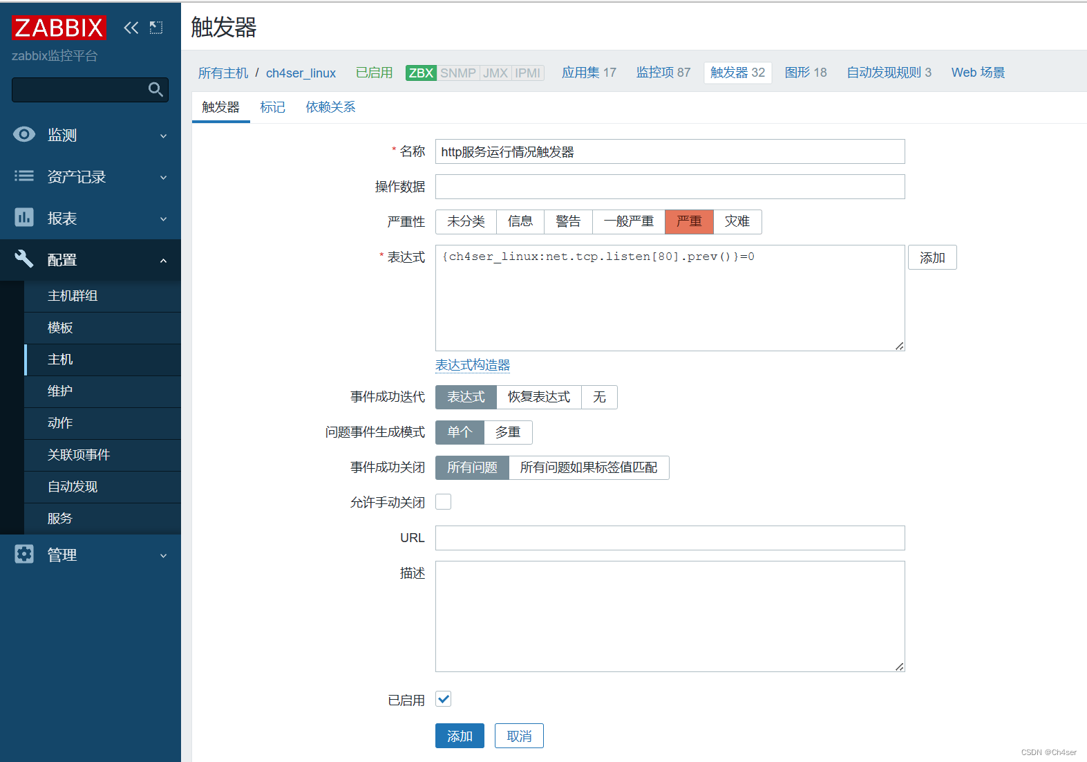Click the 取消 button
Viewport: 1087px width, 762px height.
tap(519, 736)
